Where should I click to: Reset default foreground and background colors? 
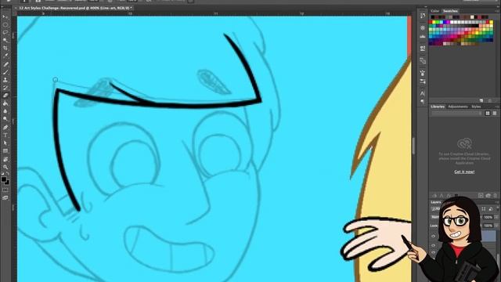(2, 173)
